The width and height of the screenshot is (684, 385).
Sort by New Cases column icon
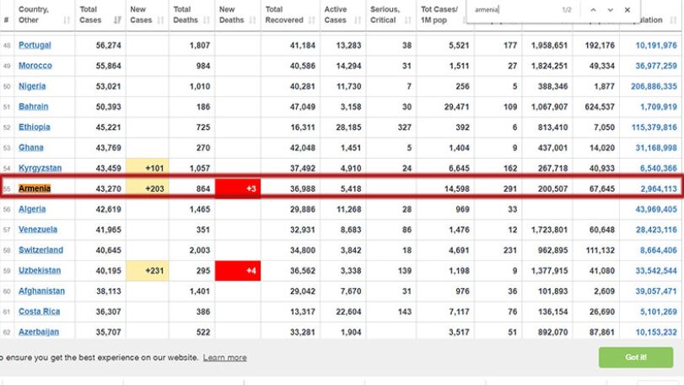[x=160, y=19]
